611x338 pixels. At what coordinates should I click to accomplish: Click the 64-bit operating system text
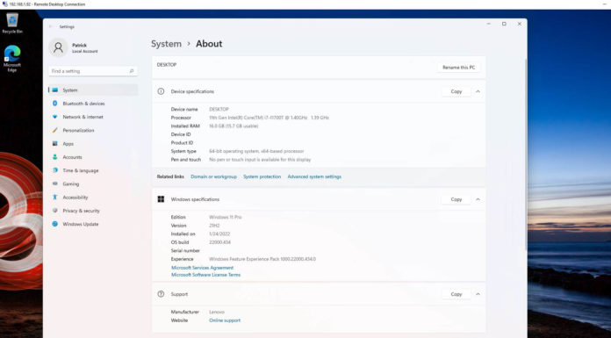pyautogui.click(x=256, y=151)
